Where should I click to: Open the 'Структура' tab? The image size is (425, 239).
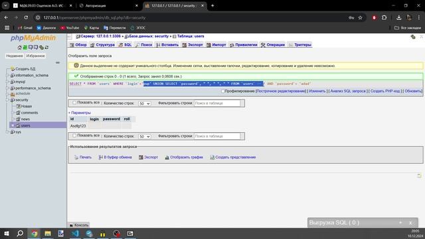102,44
